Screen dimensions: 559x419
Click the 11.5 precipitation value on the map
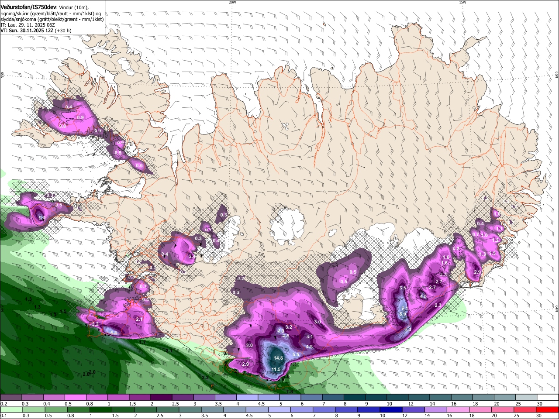tap(276, 370)
